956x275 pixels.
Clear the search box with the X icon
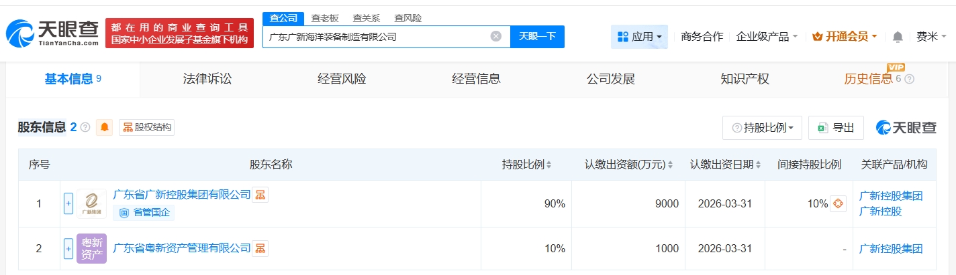tap(495, 37)
